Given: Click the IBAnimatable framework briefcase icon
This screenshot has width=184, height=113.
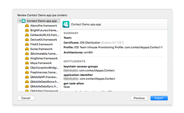Looking at the screenshot, I should pyautogui.click(x=27, y=54).
